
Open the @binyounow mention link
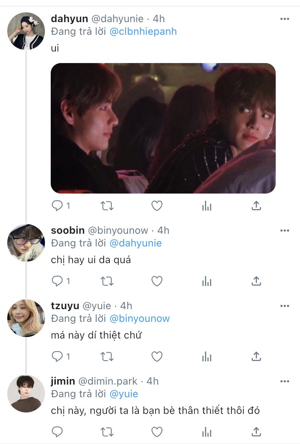tap(139, 319)
